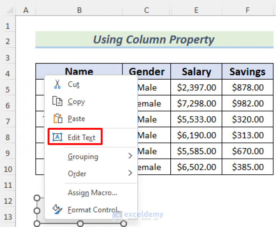Click the Male gender cell in row 5
Viewport: 276px width, 227px height.
coord(154,87)
